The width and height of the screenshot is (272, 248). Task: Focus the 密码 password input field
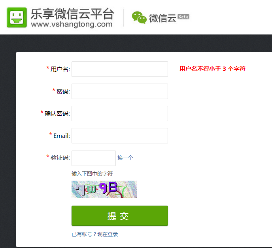tap(119, 91)
